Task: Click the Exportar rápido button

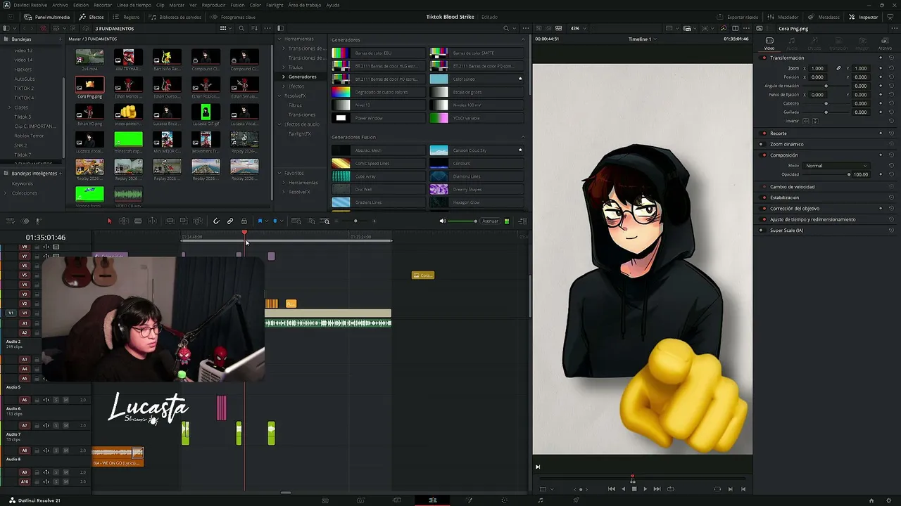Action: tap(738, 17)
